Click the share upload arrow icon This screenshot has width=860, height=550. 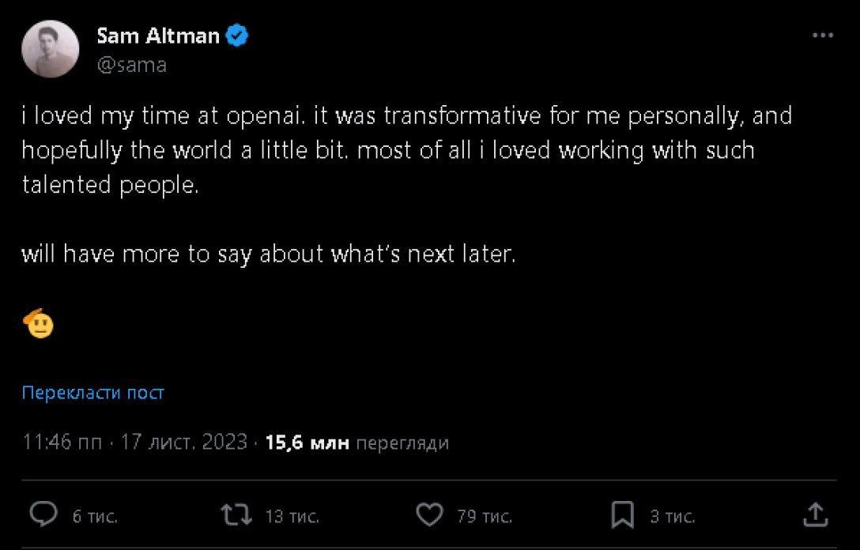815,515
